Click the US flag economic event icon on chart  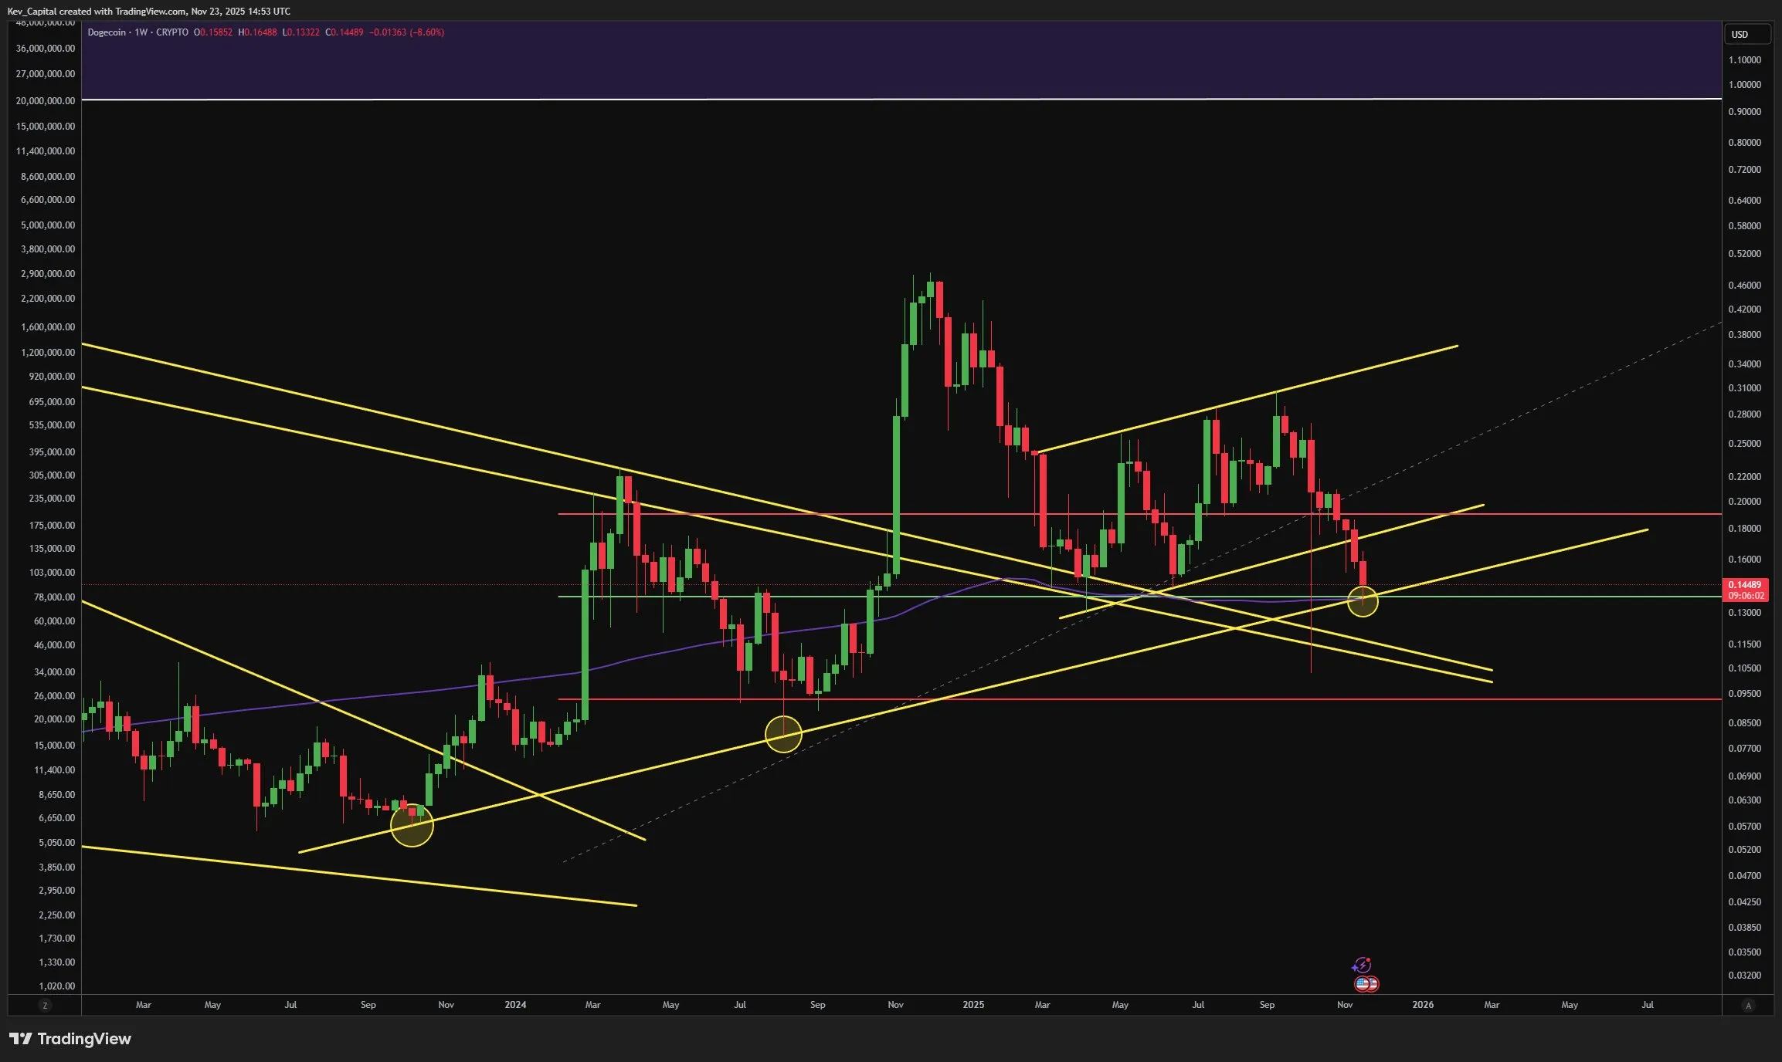pyautogui.click(x=1361, y=984)
